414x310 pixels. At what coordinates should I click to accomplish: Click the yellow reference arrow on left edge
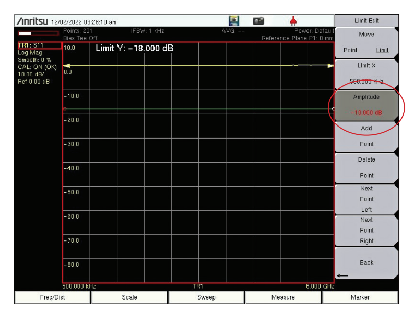[66, 66]
